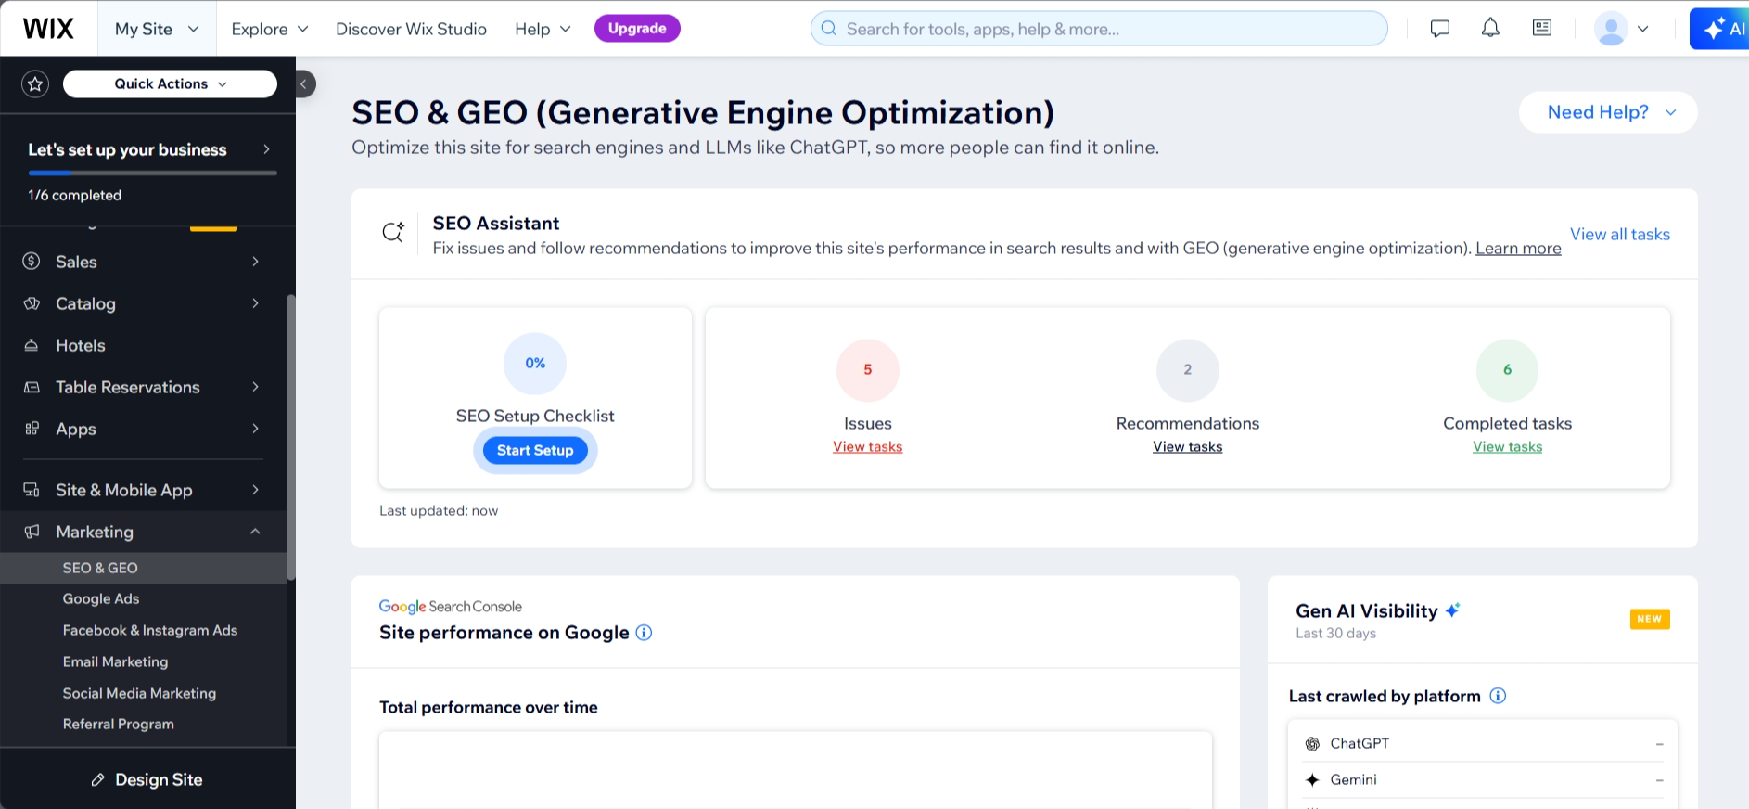Click the Gen AI Visibility sparkle icon

pyautogui.click(x=1452, y=610)
